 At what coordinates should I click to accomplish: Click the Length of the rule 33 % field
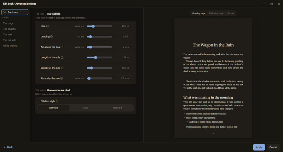click(124, 58)
